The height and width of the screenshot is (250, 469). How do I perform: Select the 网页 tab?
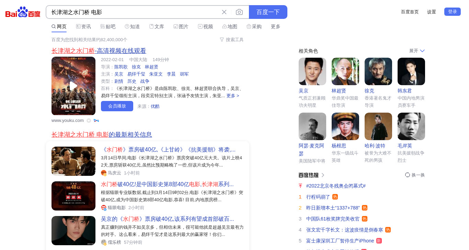(x=59, y=26)
